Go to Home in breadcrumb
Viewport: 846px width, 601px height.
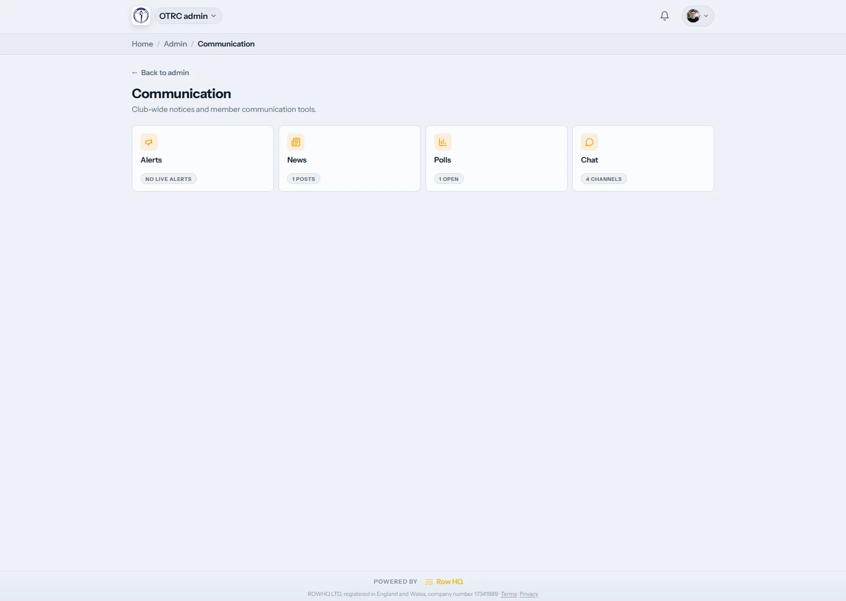pos(143,44)
